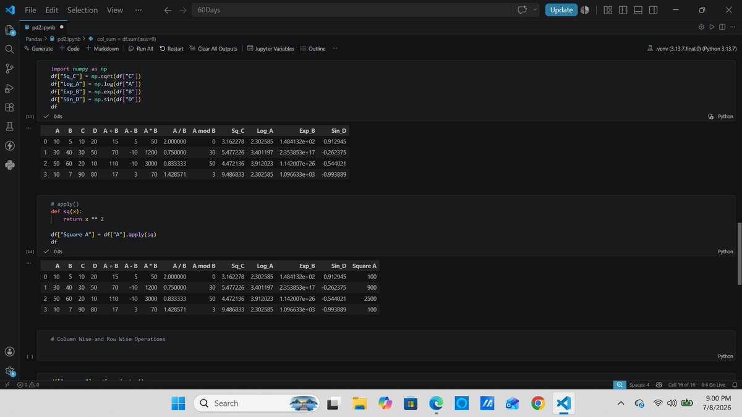Open the Edit menu
The width and height of the screenshot is (742, 417).
52,10
